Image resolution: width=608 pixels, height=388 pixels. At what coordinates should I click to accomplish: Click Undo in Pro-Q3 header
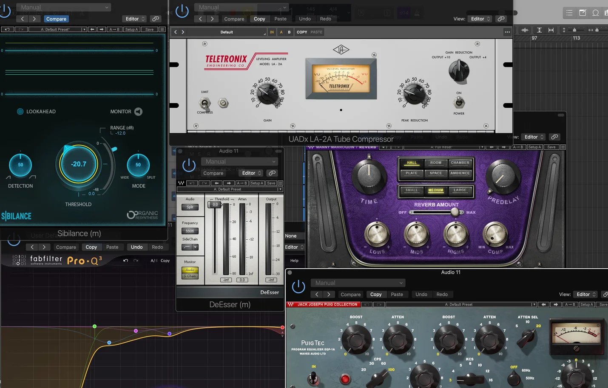tap(137, 247)
